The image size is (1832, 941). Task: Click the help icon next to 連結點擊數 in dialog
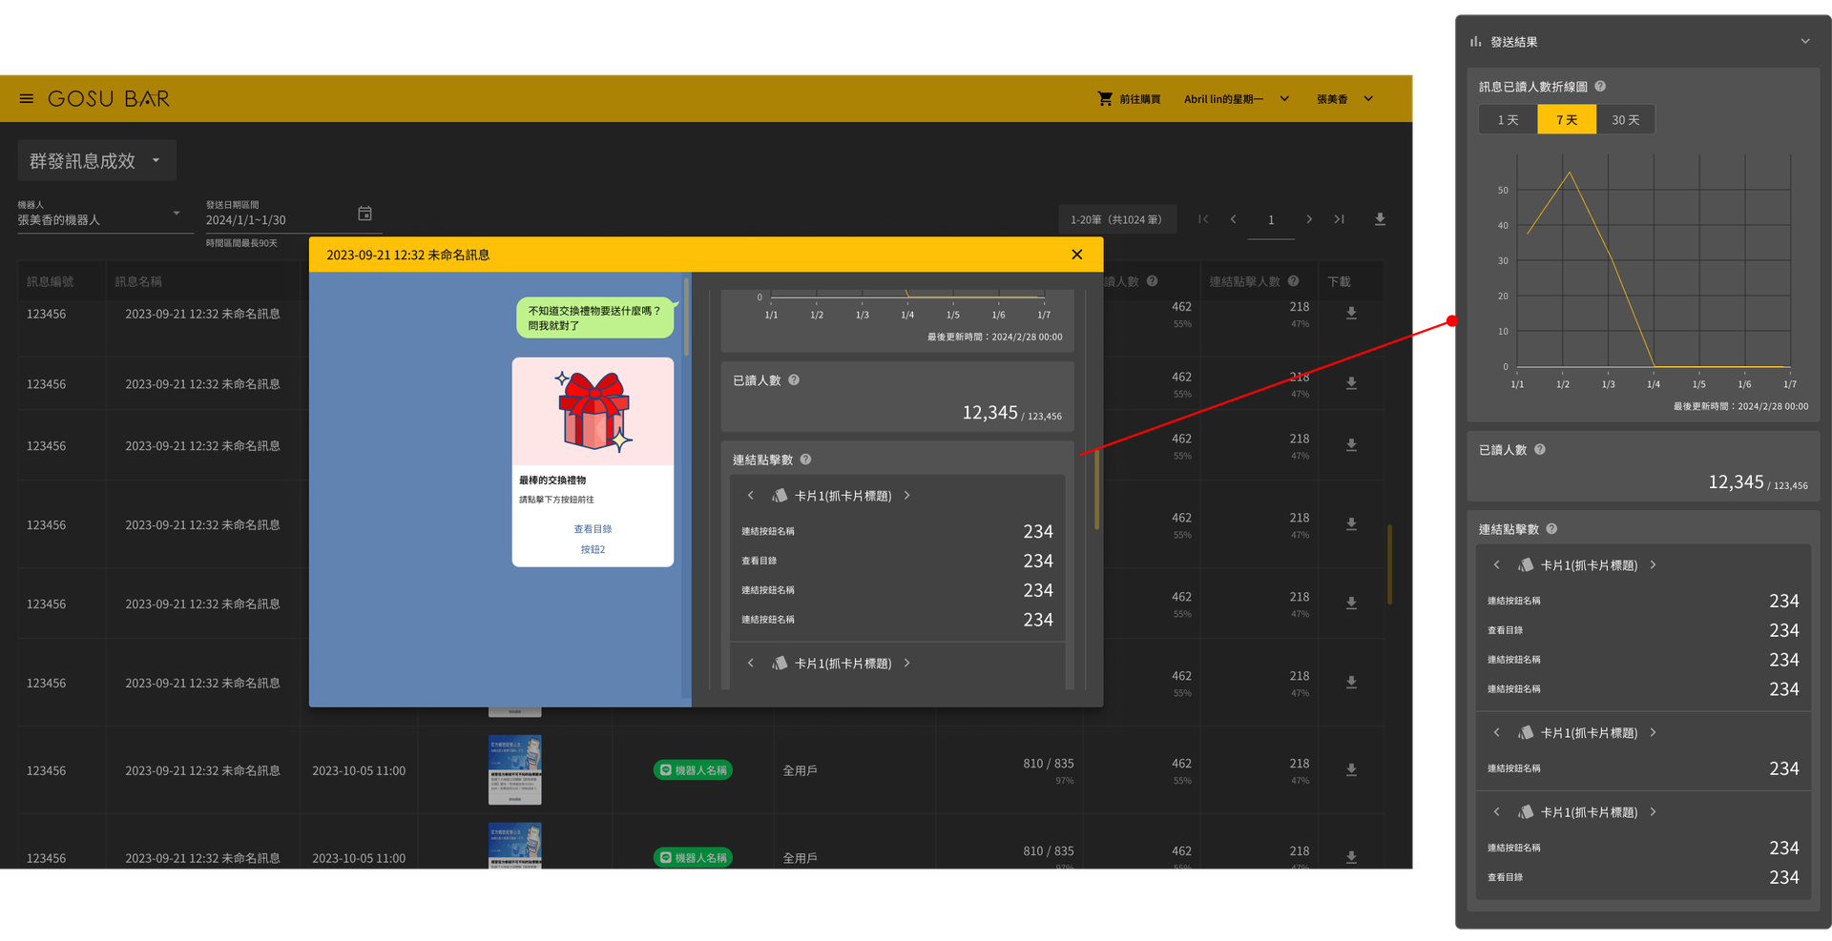pos(805,459)
